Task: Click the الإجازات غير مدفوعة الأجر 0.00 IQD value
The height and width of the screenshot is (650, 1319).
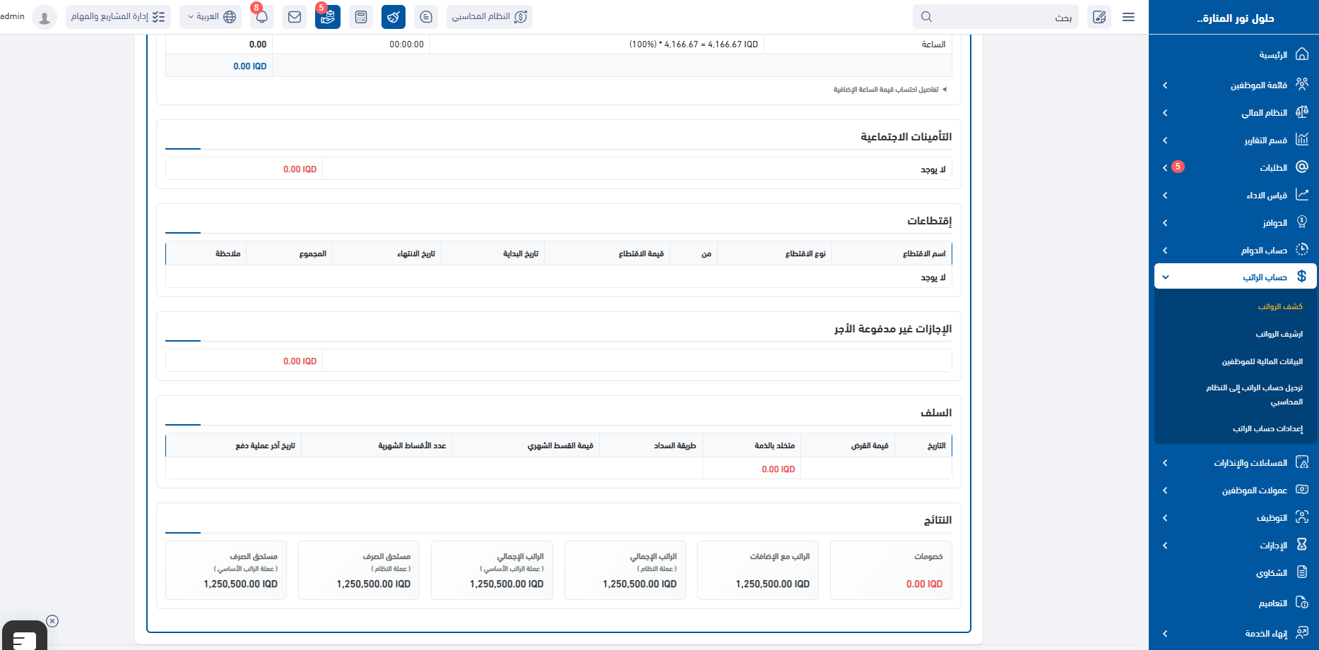Action: (x=300, y=361)
